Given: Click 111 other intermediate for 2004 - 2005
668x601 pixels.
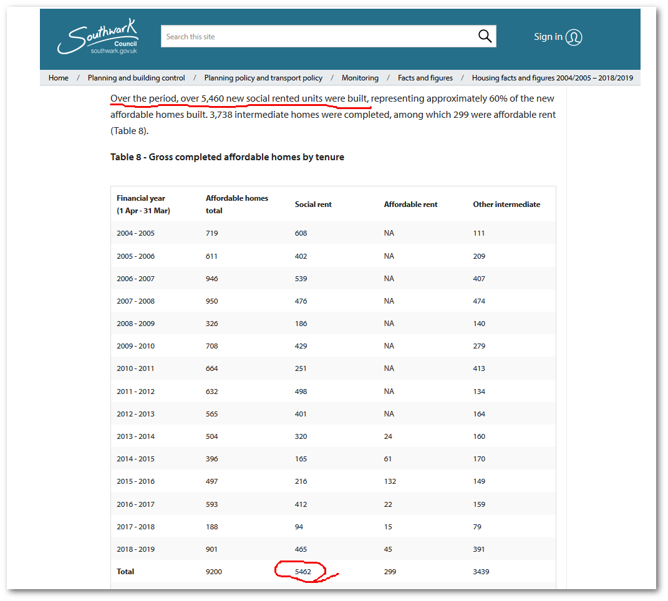Looking at the screenshot, I should pyautogui.click(x=479, y=233).
